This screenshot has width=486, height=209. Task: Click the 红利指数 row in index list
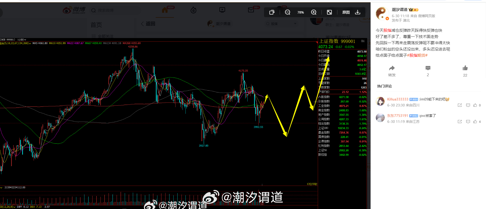[342, 146]
